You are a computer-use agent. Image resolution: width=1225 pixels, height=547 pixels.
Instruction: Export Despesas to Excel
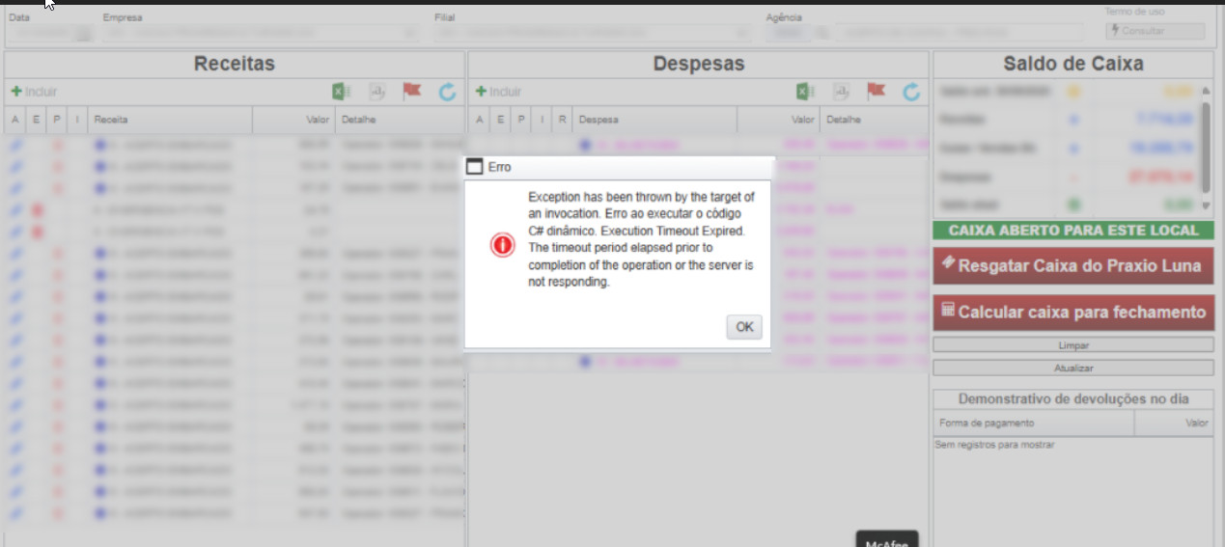[803, 92]
